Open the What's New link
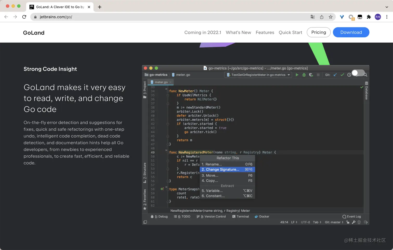This screenshot has height=250, width=393. (x=238, y=32)
